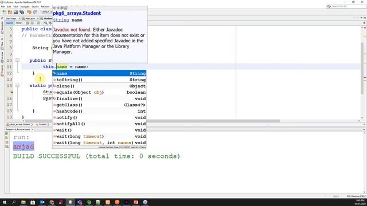Click the Javadoc popup back arrow
The width and height of the screenshot is (367, 206).
[54, 8]
